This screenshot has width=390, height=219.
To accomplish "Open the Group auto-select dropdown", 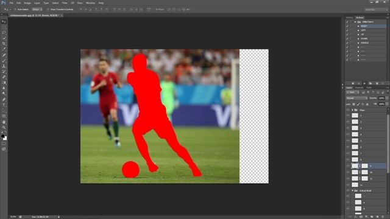I will [37, 10].
